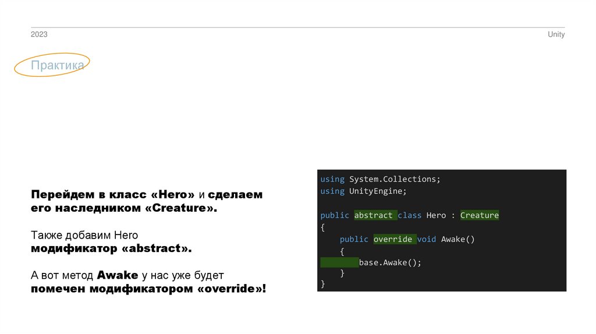Click the «using System.Collections;» code line
Screen dimensions: 596x334
point(380,179)
